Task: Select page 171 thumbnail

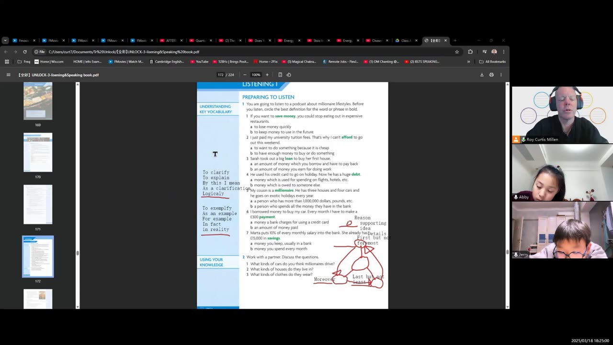Action: coord(38,204)
